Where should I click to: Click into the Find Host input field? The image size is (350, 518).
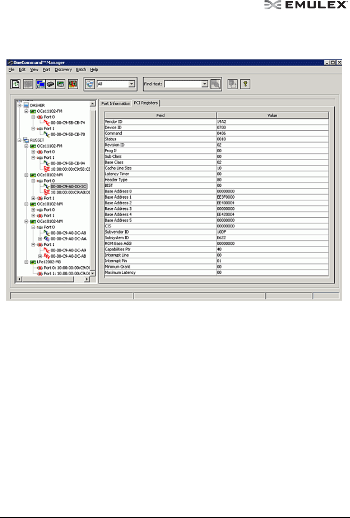[x=183, y=84]
